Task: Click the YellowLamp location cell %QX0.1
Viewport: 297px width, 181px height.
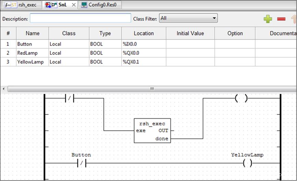Action: [131, 62]
